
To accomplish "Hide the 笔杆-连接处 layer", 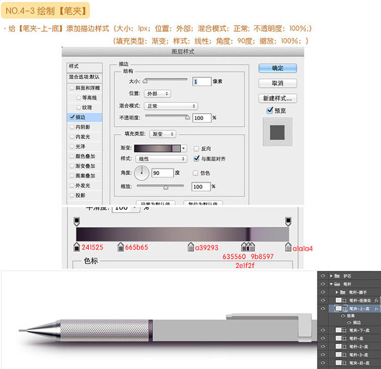I will 323,301.
